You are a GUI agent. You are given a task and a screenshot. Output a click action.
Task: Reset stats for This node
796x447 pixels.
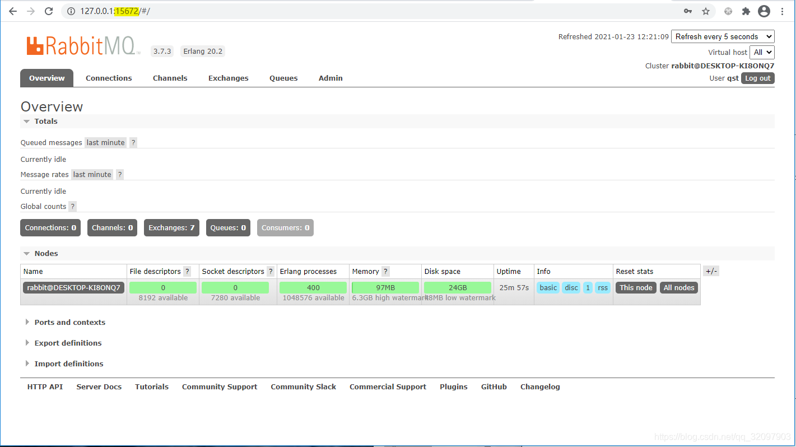[636, 288]
